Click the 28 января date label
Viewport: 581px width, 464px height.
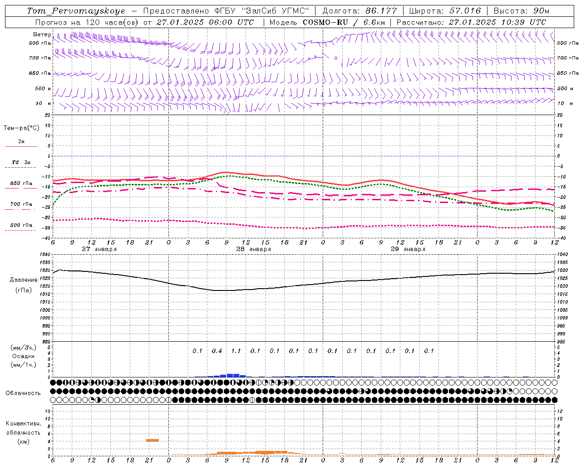tap(254, 249)
